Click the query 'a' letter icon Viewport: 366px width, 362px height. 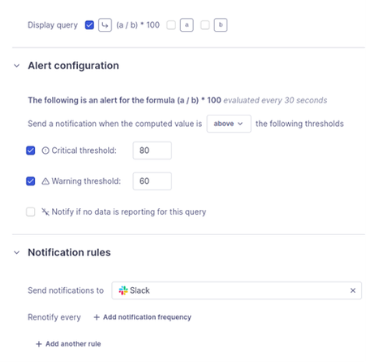(187, 25)
